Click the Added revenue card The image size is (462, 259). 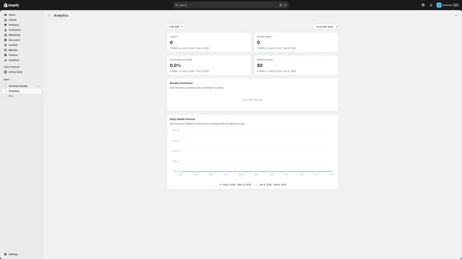click(296, 66)
